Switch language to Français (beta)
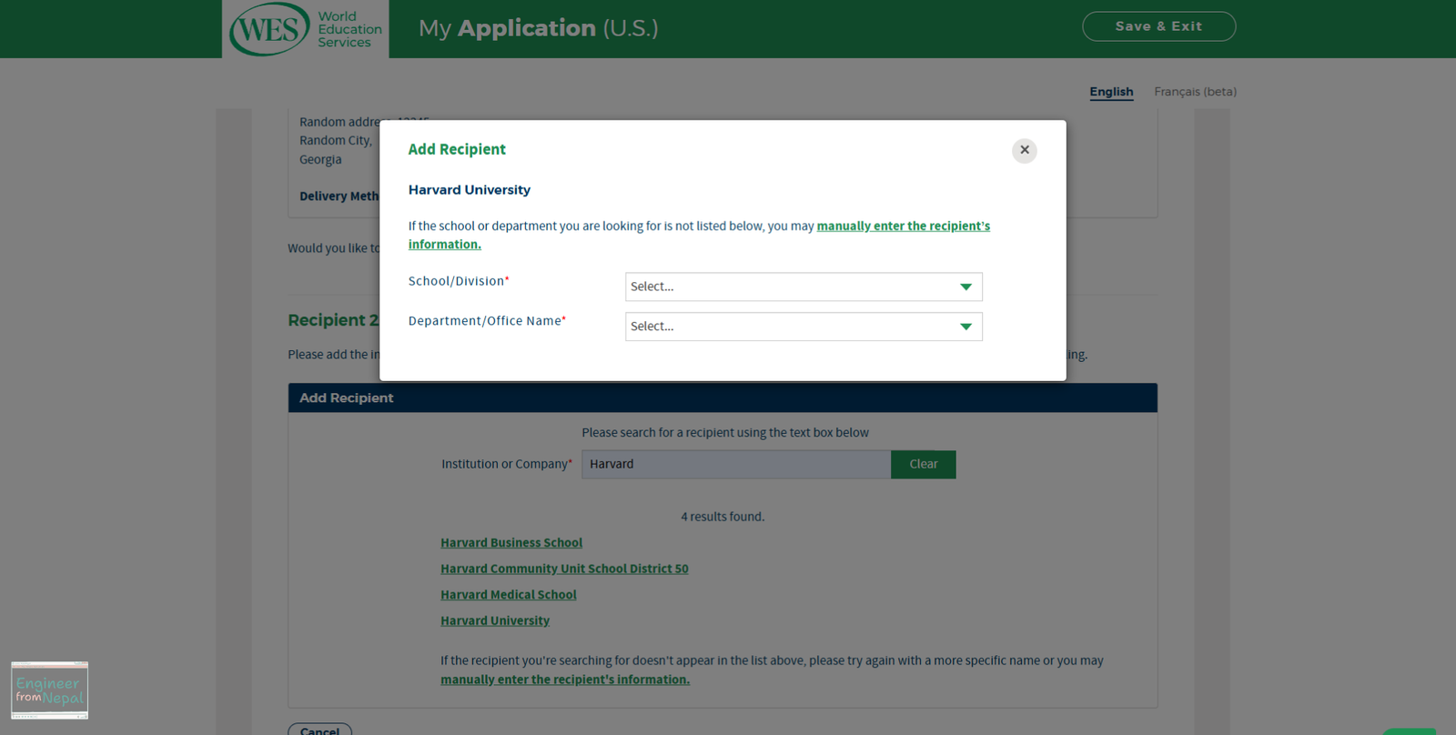The height and width of the screenshot is (735, 1456). [1195, 92]
